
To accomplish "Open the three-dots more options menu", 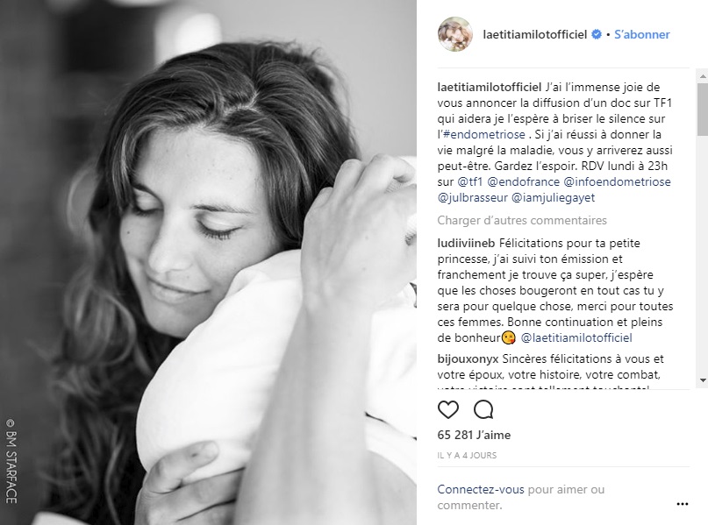I will (x=683, y=504).
